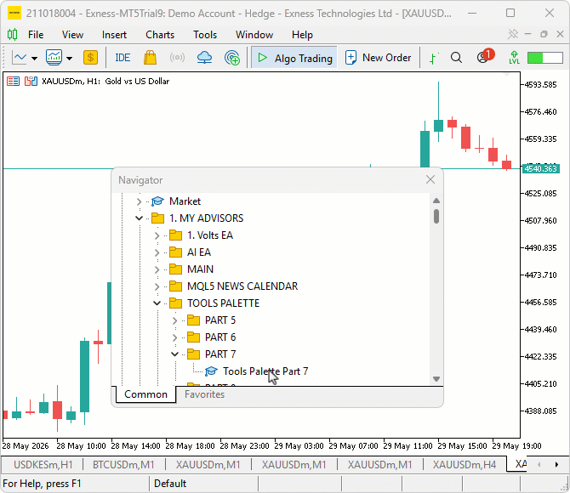Select Tools Palette Part 7 expert advisor

[265, 371]
